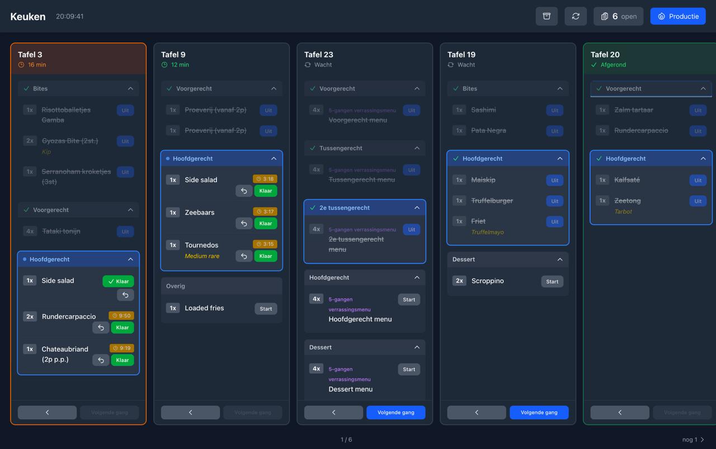Click Volgende gang on Tafel 23

396,412
